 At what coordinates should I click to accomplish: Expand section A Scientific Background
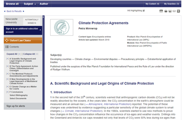coord(7,59)
